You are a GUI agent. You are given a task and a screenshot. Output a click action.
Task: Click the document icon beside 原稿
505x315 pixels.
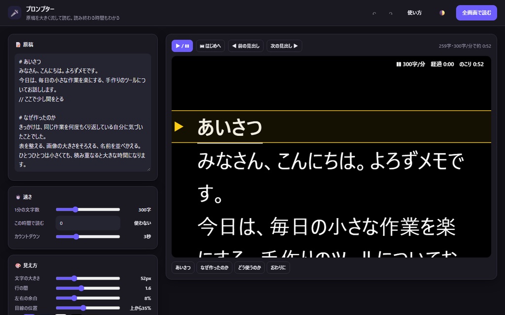(18, 45)
